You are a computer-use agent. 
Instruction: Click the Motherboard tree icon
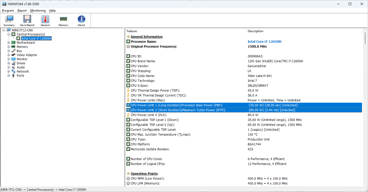(13, 43)
